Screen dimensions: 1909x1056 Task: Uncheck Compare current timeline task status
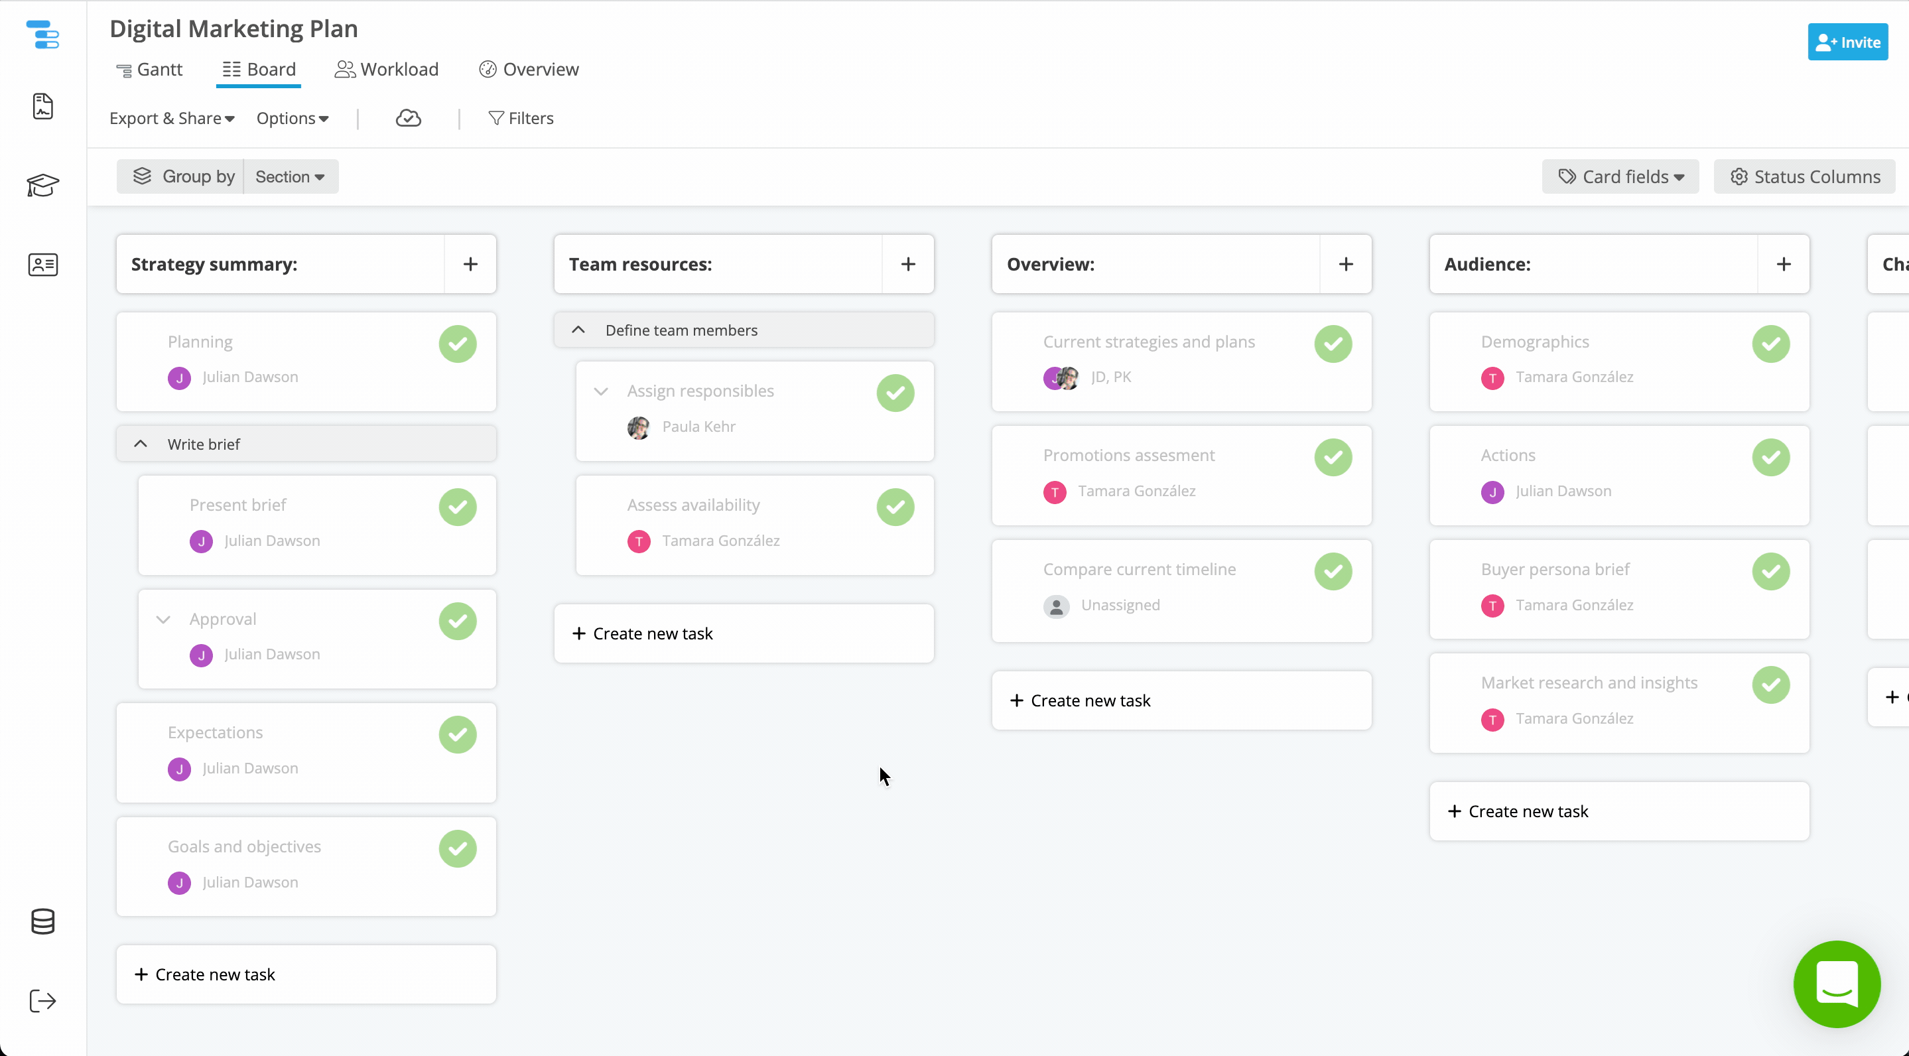(1333, 571)
